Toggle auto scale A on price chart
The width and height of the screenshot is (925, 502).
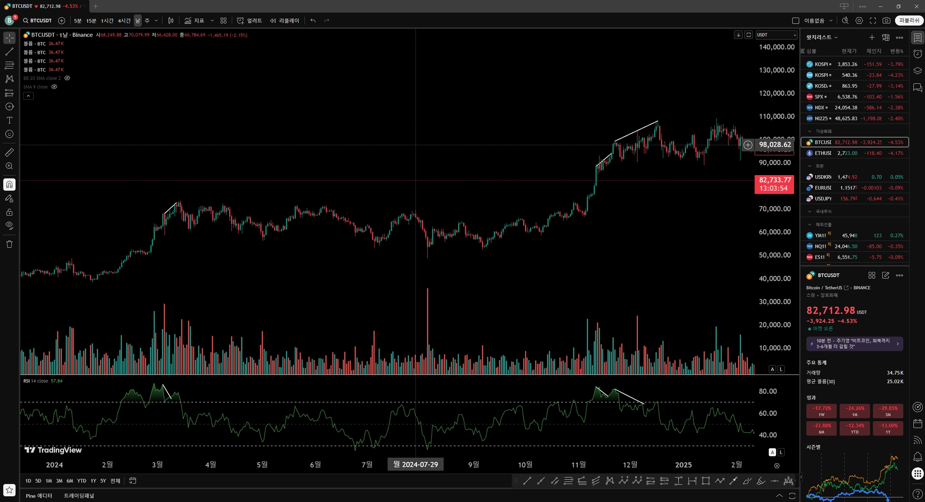click(x=772, y=369)
